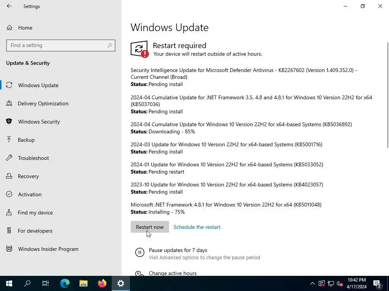Click the Settings gear on the taskbar

pos(121,283)
